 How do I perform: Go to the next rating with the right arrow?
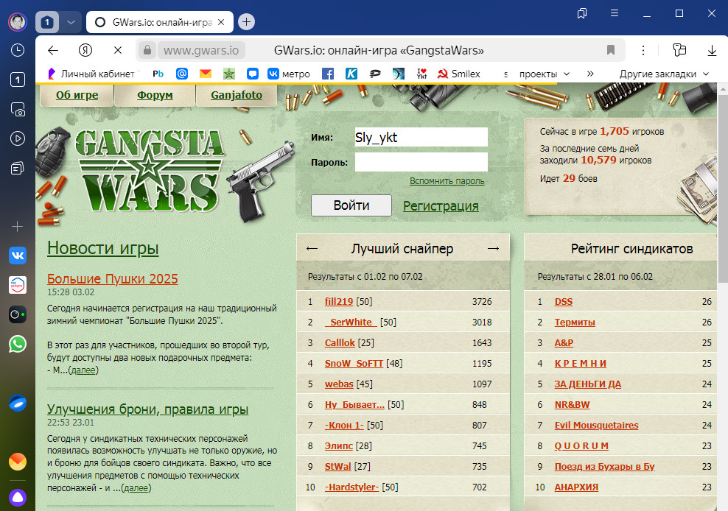tap(493, 249)
